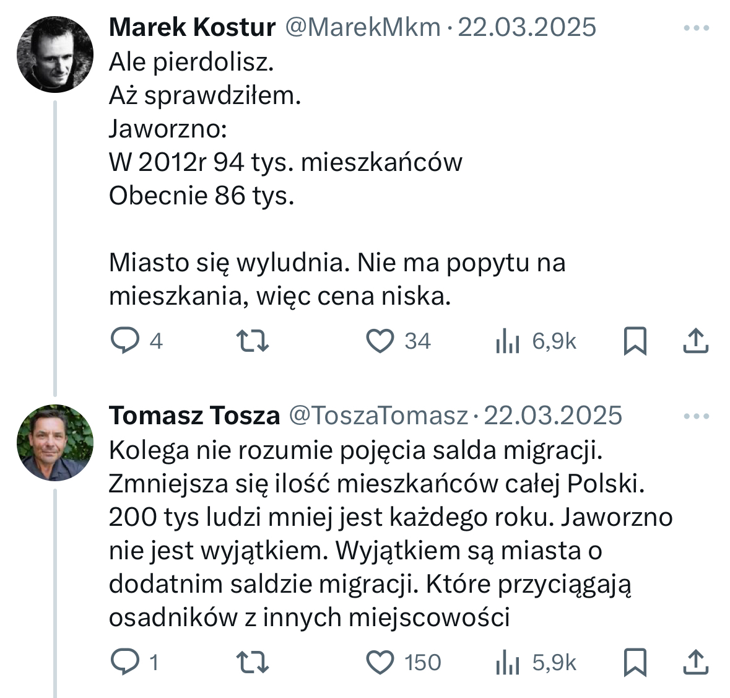Viewport: 730px width, 698px height.
Task: Open more options for Marek Kostur's tweet
Action: (696, 28)
